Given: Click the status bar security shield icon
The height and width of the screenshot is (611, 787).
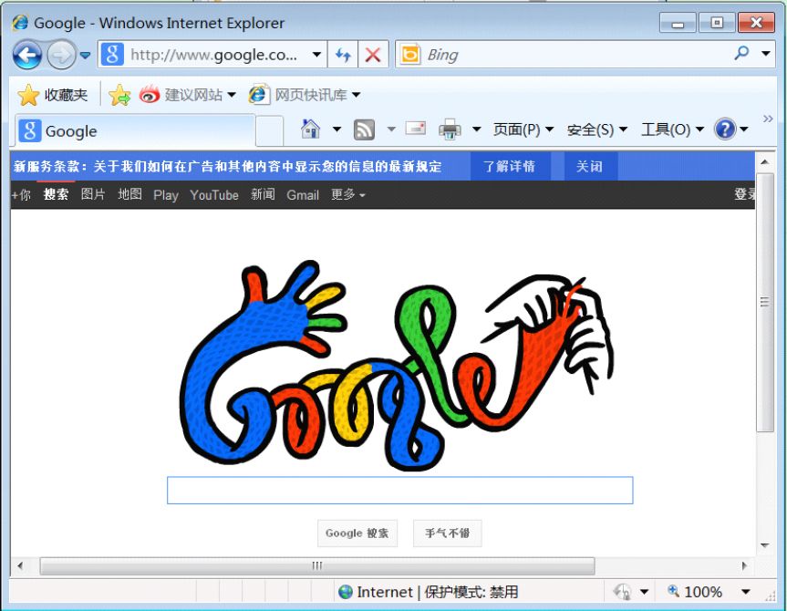Looking at the screenshot, I should 622,592.
